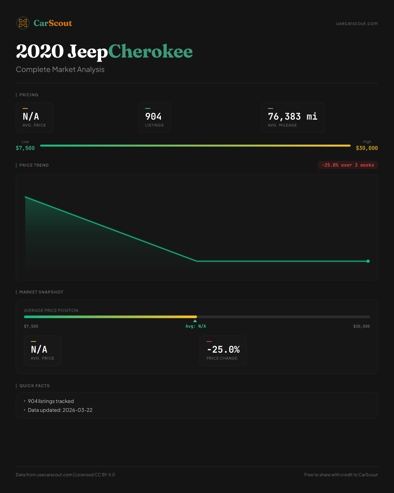
Task: Select the 904 listings stat card
Action: (x=154, y=118)
